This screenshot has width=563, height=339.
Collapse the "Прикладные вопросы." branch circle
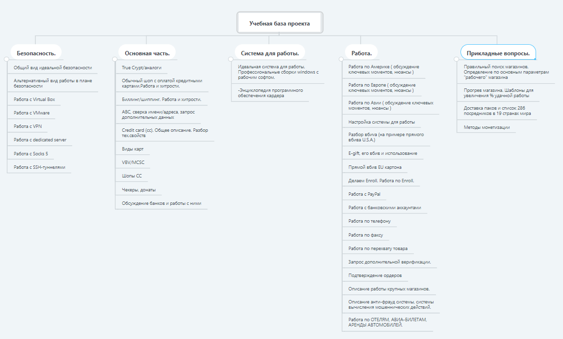click(457, 59)
